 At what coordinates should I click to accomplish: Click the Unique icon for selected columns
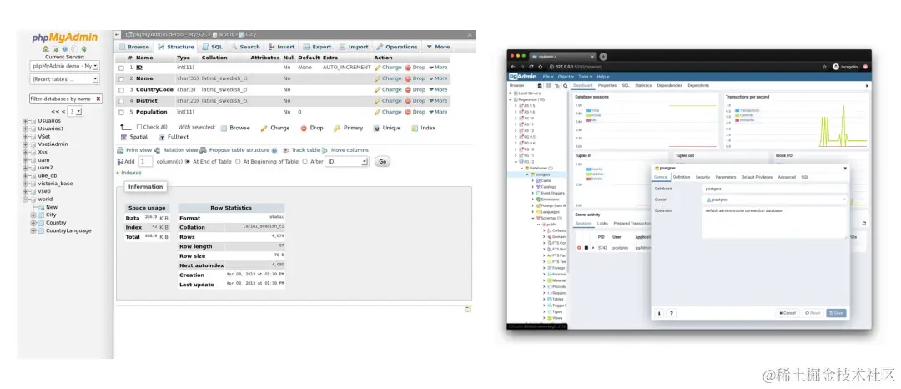coord(377,128)
